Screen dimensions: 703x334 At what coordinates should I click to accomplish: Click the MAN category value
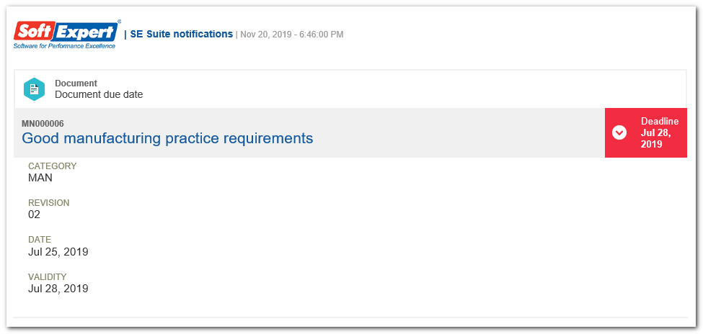pos(40,178)
